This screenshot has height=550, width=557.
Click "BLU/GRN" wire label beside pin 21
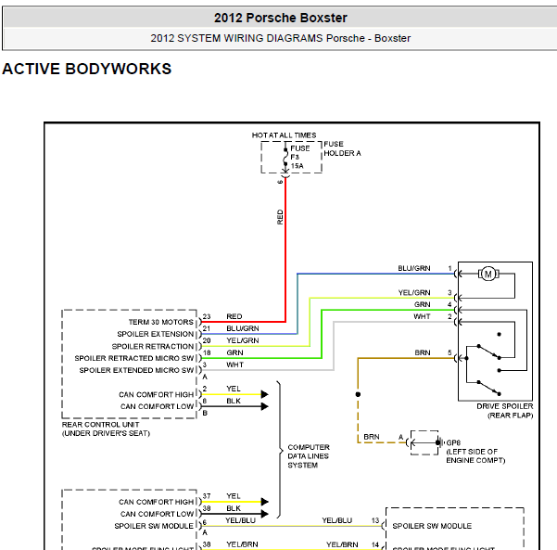tap(243, 328)
